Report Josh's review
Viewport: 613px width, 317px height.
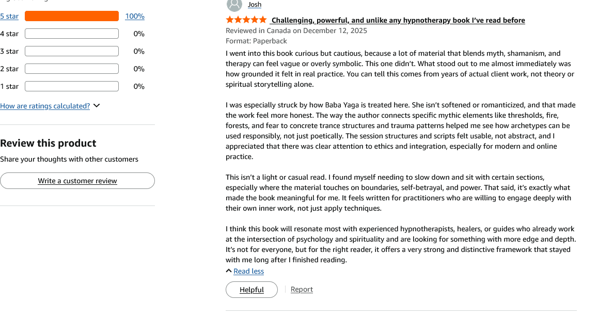point(302,289)
